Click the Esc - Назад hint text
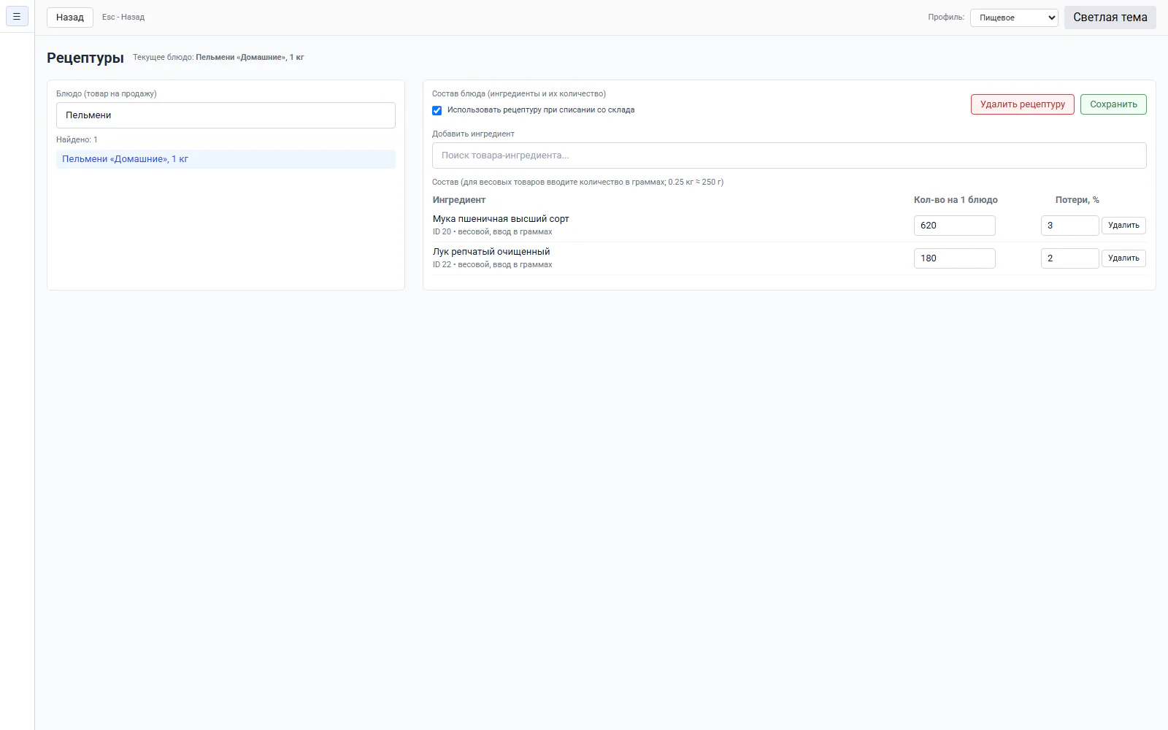Viewport: 1168px width, 730px height. pos(123,17)
